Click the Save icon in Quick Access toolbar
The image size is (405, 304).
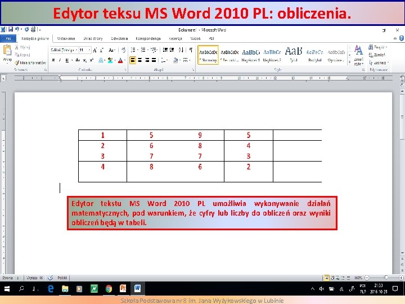point(11,29)
